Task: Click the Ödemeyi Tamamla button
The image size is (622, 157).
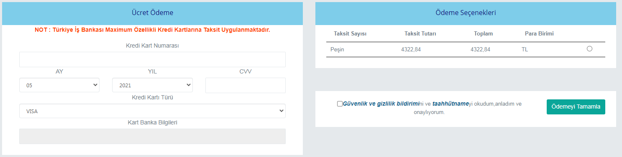Action: pyautogui.click(x=576, y=106)
